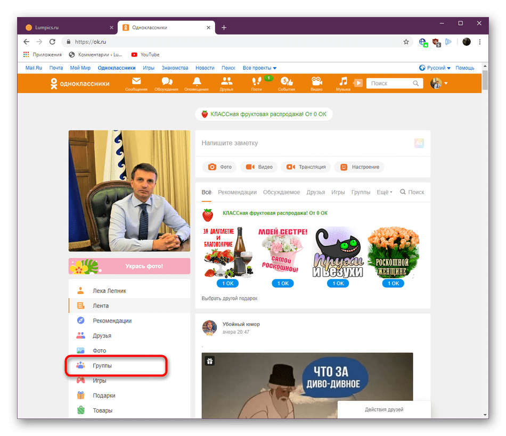Open Обсуждения discussions icon
The image size is (506, 436).
(x=166, y=84)
